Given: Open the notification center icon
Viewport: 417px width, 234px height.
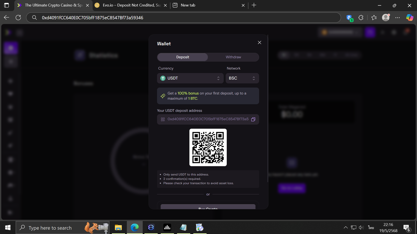Looking at the screenshot, I should tap(407, 227).
